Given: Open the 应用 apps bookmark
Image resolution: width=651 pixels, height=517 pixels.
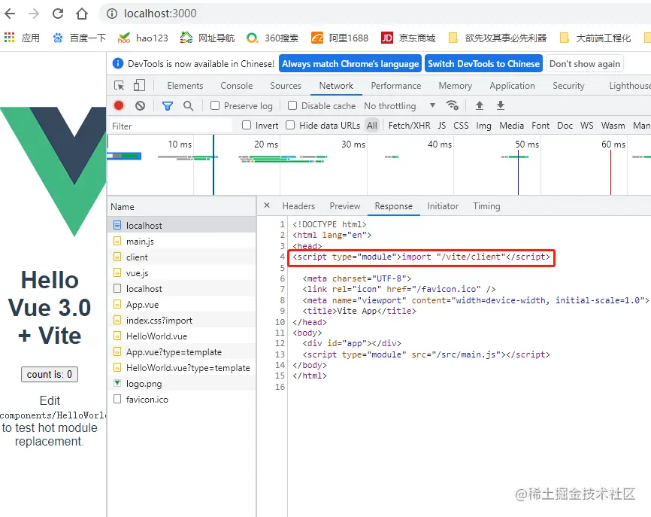Looking at the screenshot, I should pos(22,38).
